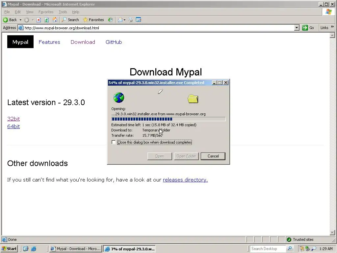337x253 pixels.
Task: Click the Forward arrow icon
Action: (26, 20)
